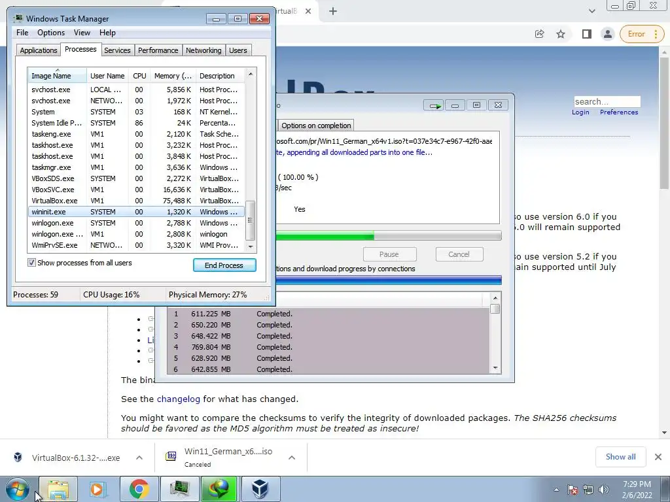Click the green arrow button in download dialog

[433, 105]
